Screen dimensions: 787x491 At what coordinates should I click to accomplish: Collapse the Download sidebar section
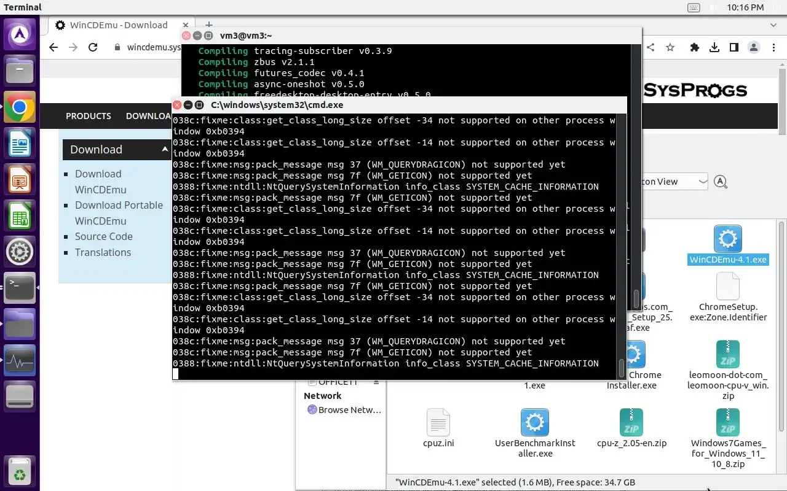click(x=165, y=149)
